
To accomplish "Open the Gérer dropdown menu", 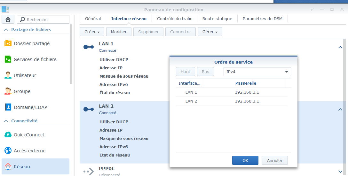I will tap(210, 32).
